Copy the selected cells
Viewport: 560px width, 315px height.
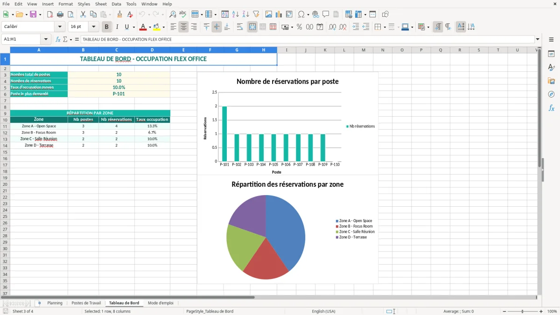93,14
